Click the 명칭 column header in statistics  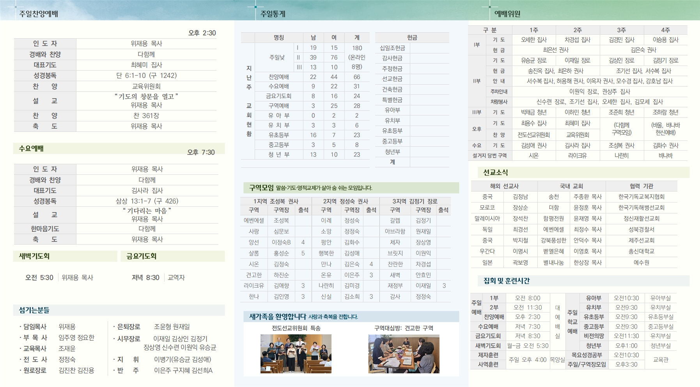point(279,37)
